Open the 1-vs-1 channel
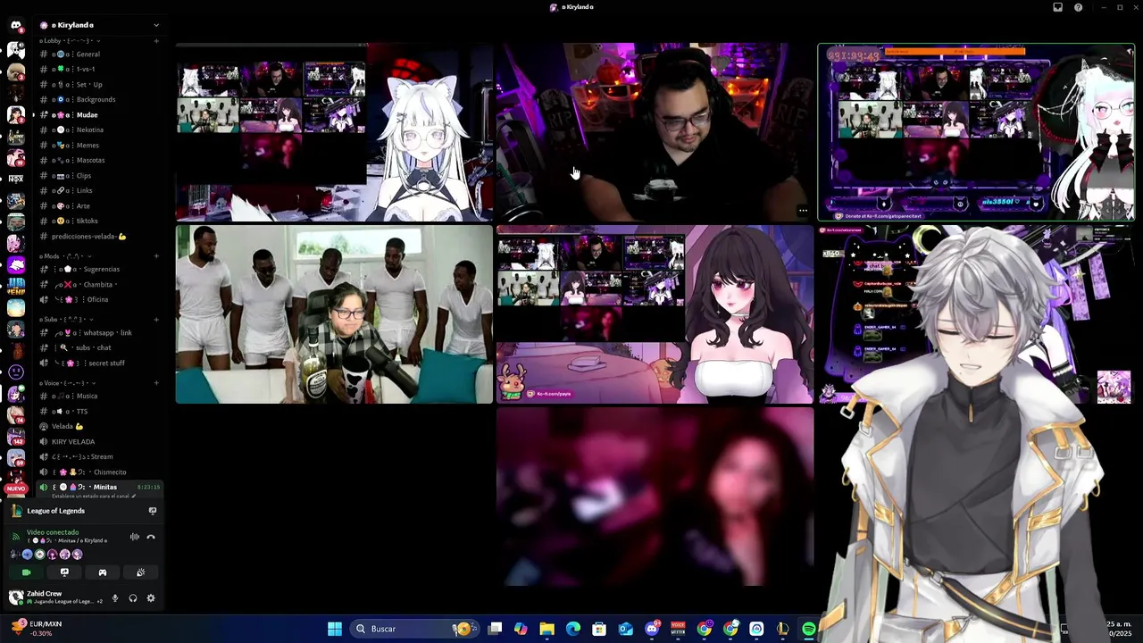This screenshot has height=643, width=1143. tap(98, 69)
